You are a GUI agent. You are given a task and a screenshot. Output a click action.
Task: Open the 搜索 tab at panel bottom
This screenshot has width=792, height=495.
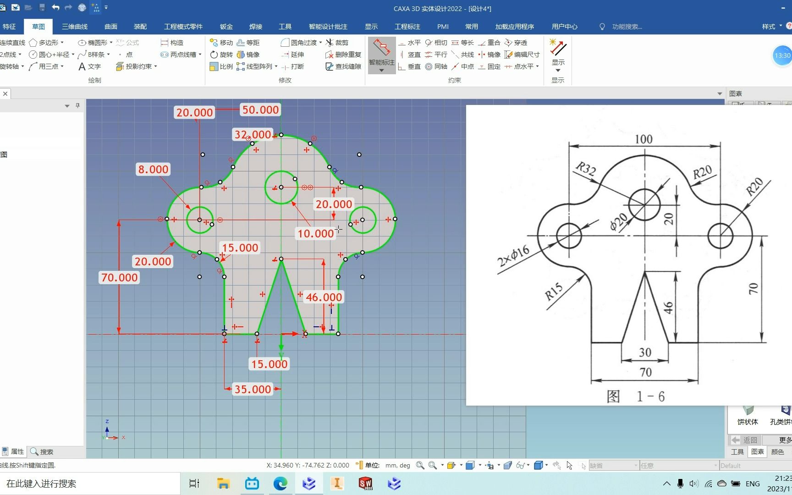tap(42, 451)
